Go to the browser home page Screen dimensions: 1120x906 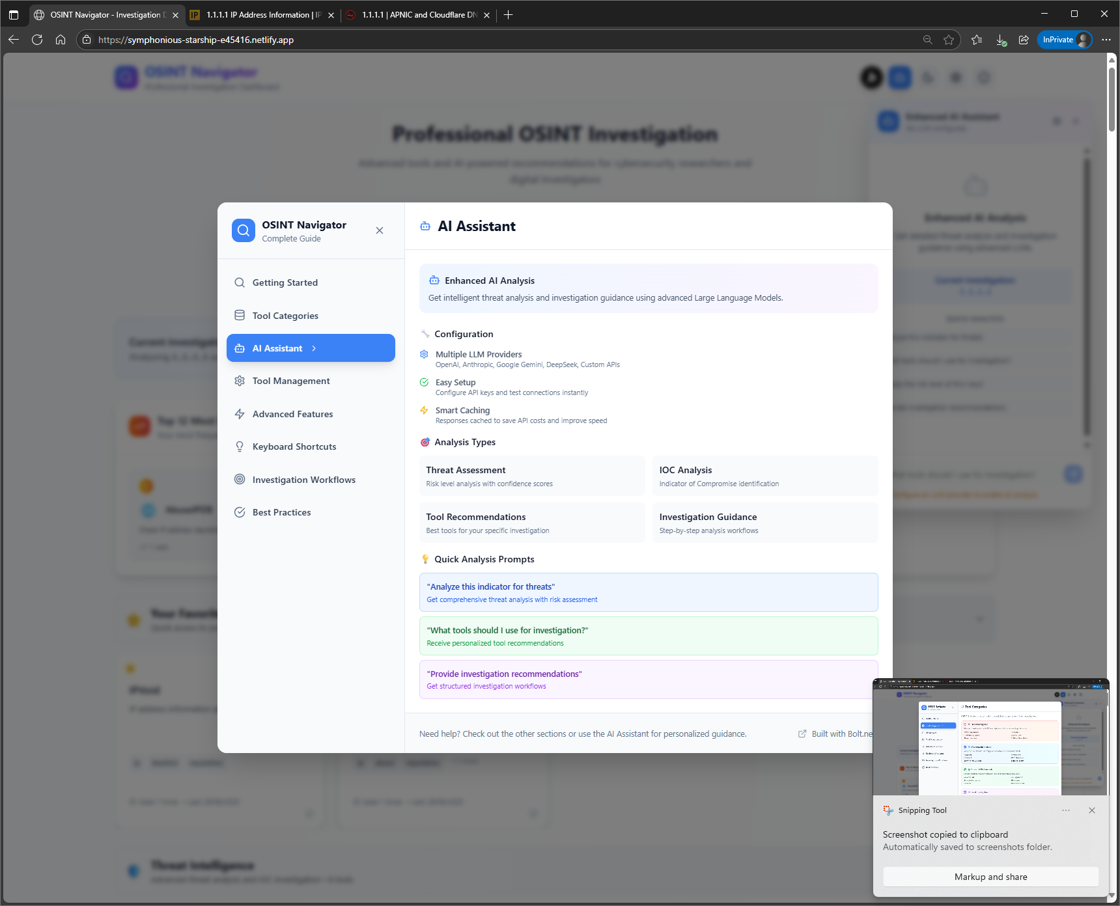click(x=61, y=40)
